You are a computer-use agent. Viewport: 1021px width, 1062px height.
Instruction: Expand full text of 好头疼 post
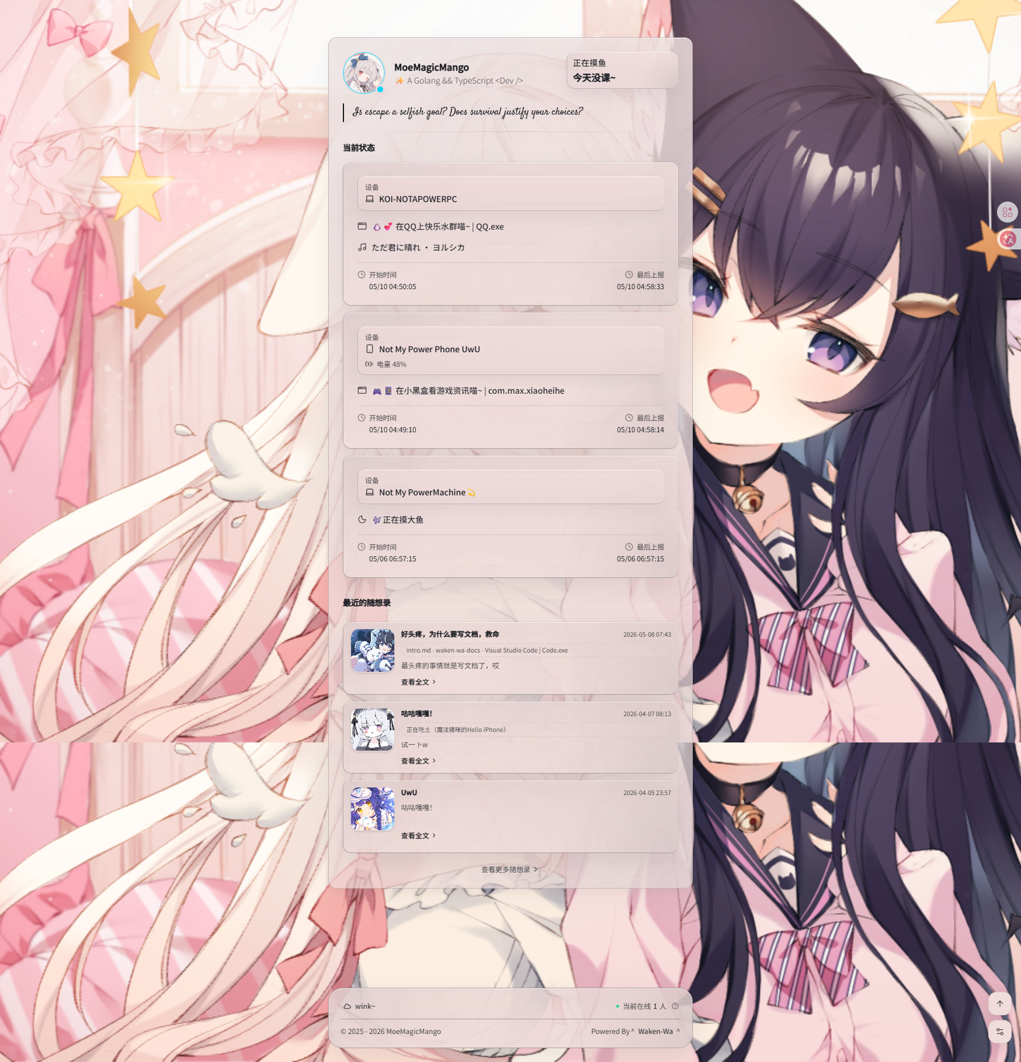pos(418,682)
